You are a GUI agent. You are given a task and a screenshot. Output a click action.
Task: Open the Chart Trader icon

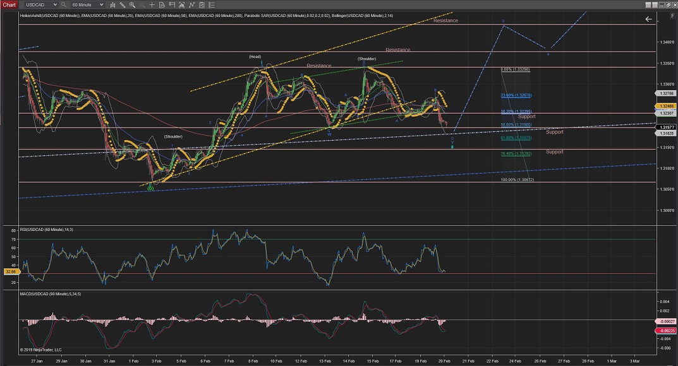click(x=172, y=5)
